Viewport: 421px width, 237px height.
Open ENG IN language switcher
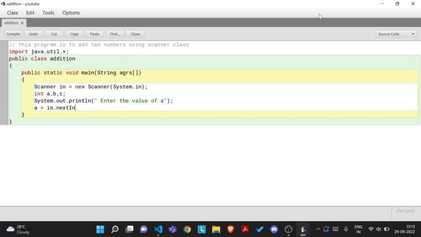click(x=359, y=229)
